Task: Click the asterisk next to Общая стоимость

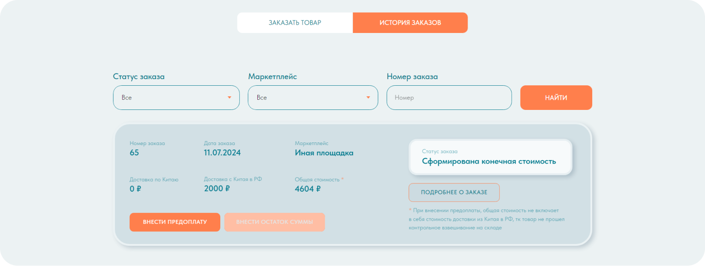Action: tap(342, 179)
